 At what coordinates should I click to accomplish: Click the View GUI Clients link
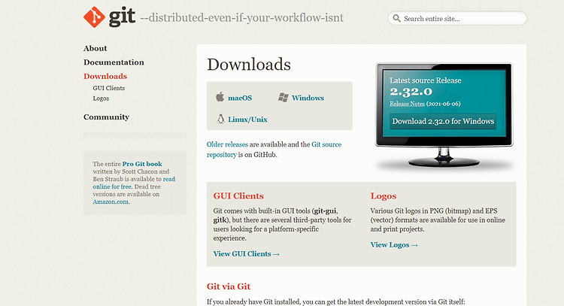pyautogui.click(x=247, y=254)
